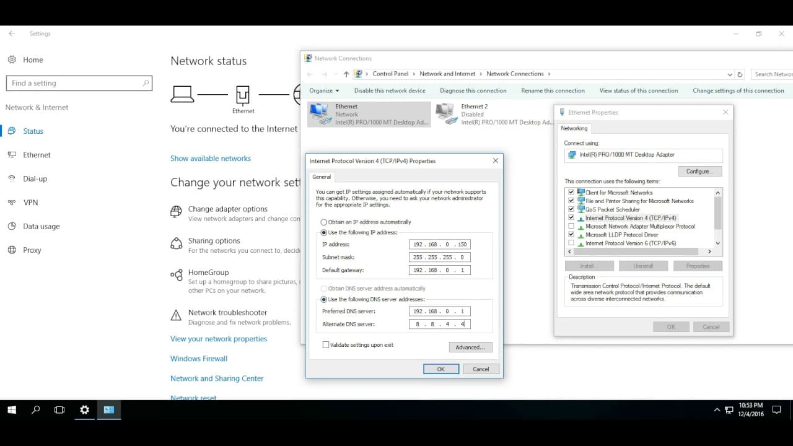Screen dimensions: 793x446
Task: Click the Settings back arrow icon
Action: 12,33
